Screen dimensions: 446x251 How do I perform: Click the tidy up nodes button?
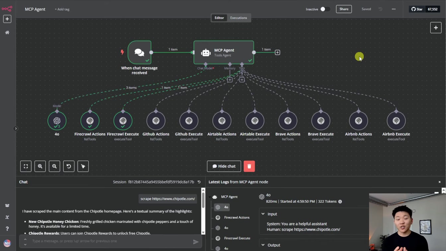pos(83,166)
